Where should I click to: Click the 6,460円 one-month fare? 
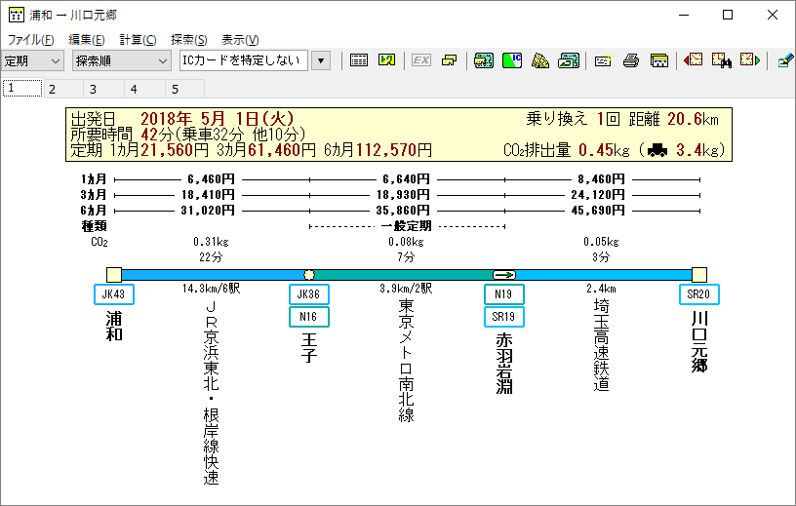tap(211, 179)
